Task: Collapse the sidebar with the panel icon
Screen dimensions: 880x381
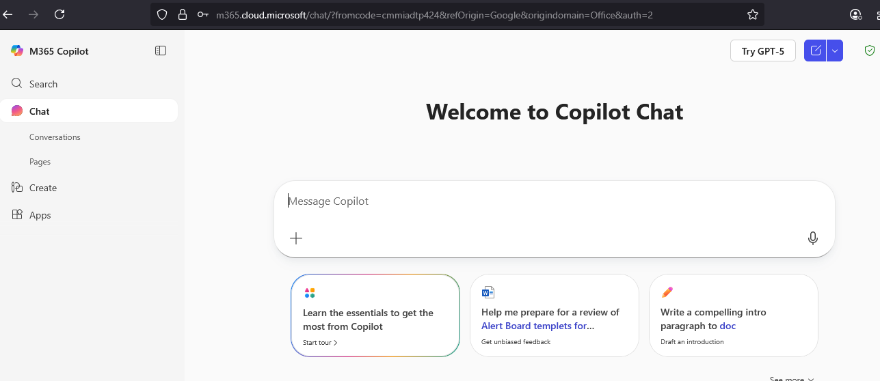Action: 161,51
